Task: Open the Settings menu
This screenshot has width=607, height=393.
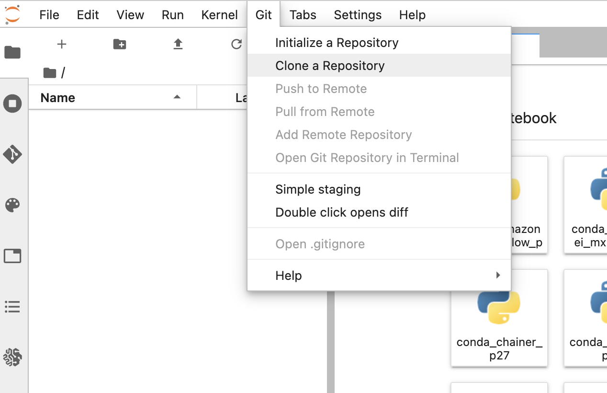Action: coord(358,15)
